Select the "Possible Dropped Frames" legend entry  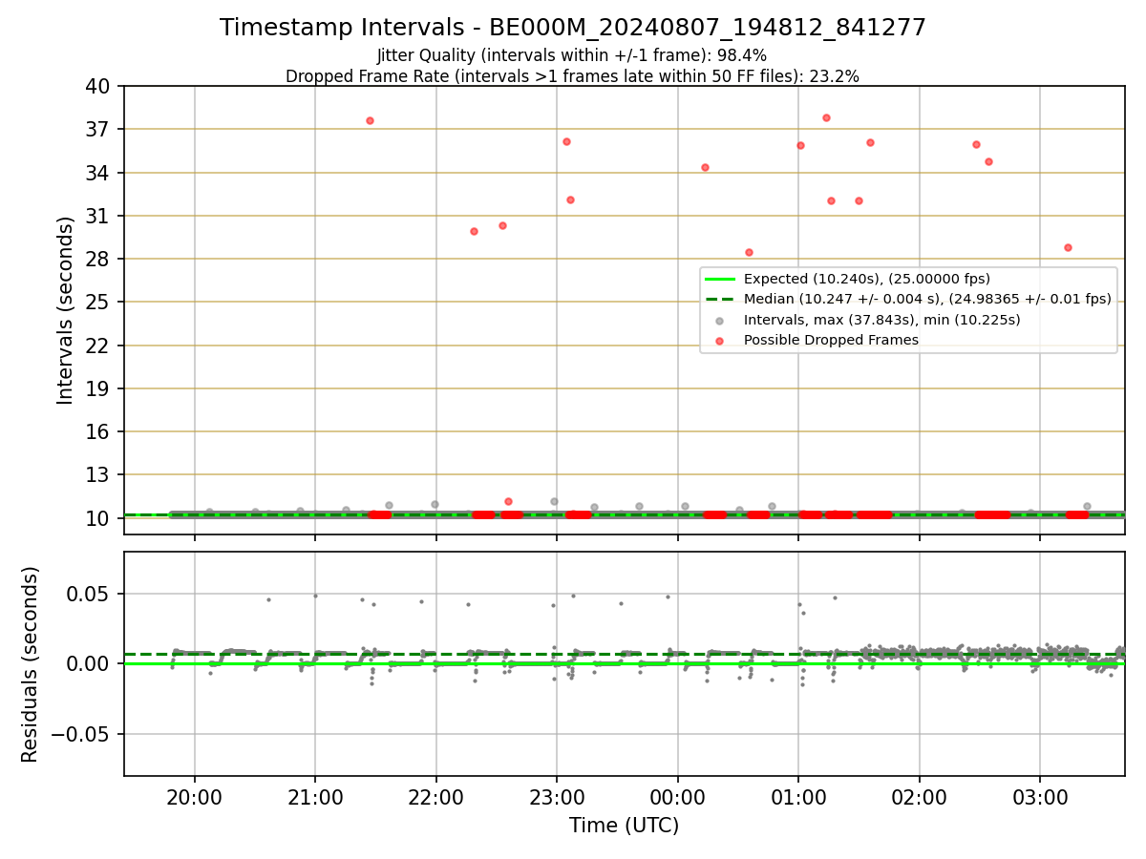coord(831,340)
